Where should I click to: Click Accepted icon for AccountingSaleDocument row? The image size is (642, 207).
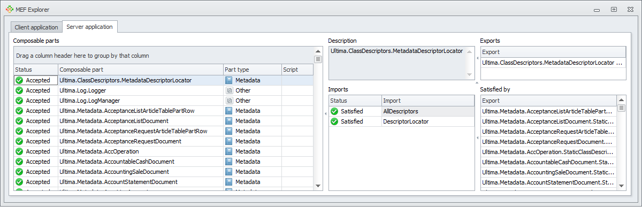[x=20, y=172]
